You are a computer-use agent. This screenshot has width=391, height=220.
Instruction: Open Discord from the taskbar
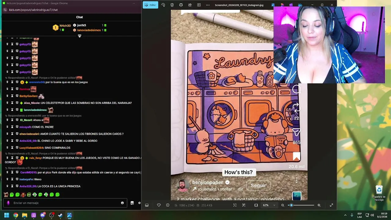pos(42,215)
